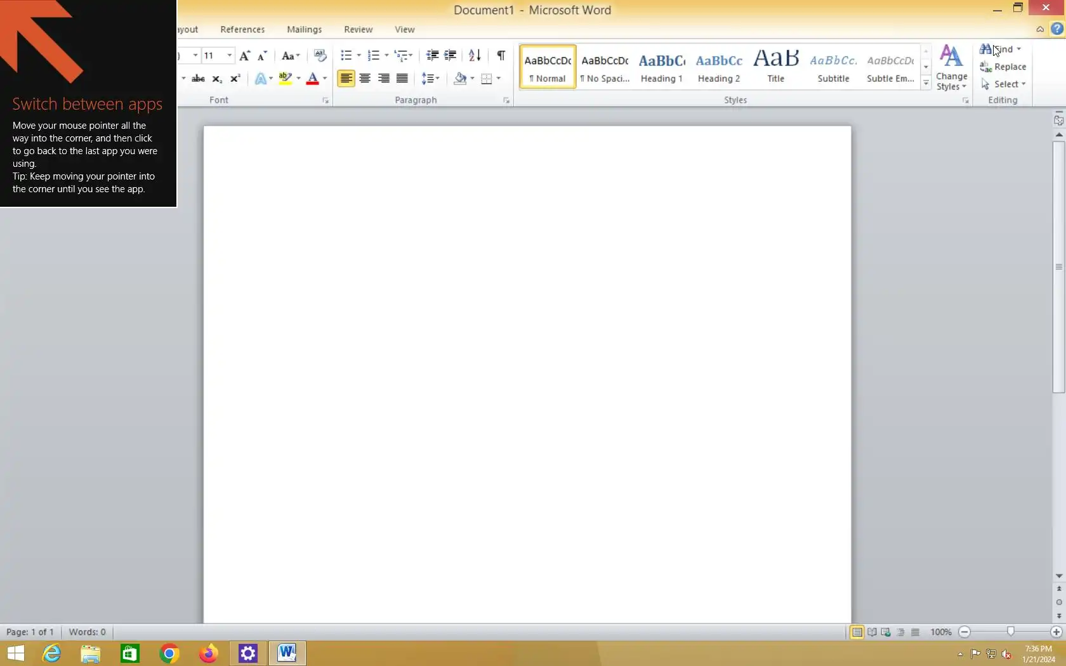Open the font name dropdown arrow
This screenshot has height=666, width=1066.
click(x=195, y=56)
